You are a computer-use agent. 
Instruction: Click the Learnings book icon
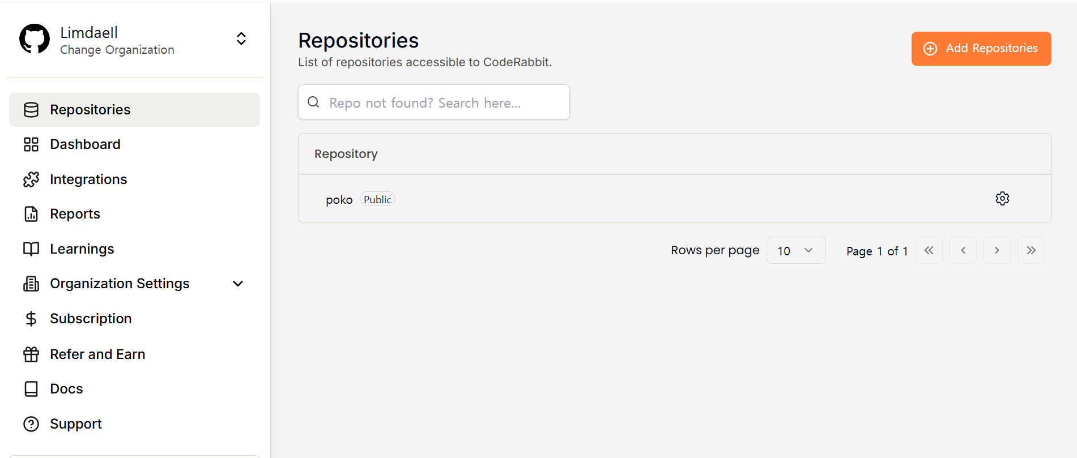click(31, 249)
